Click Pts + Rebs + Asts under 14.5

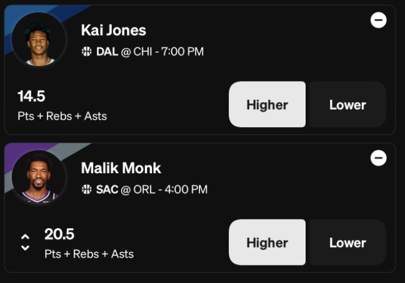62,116
